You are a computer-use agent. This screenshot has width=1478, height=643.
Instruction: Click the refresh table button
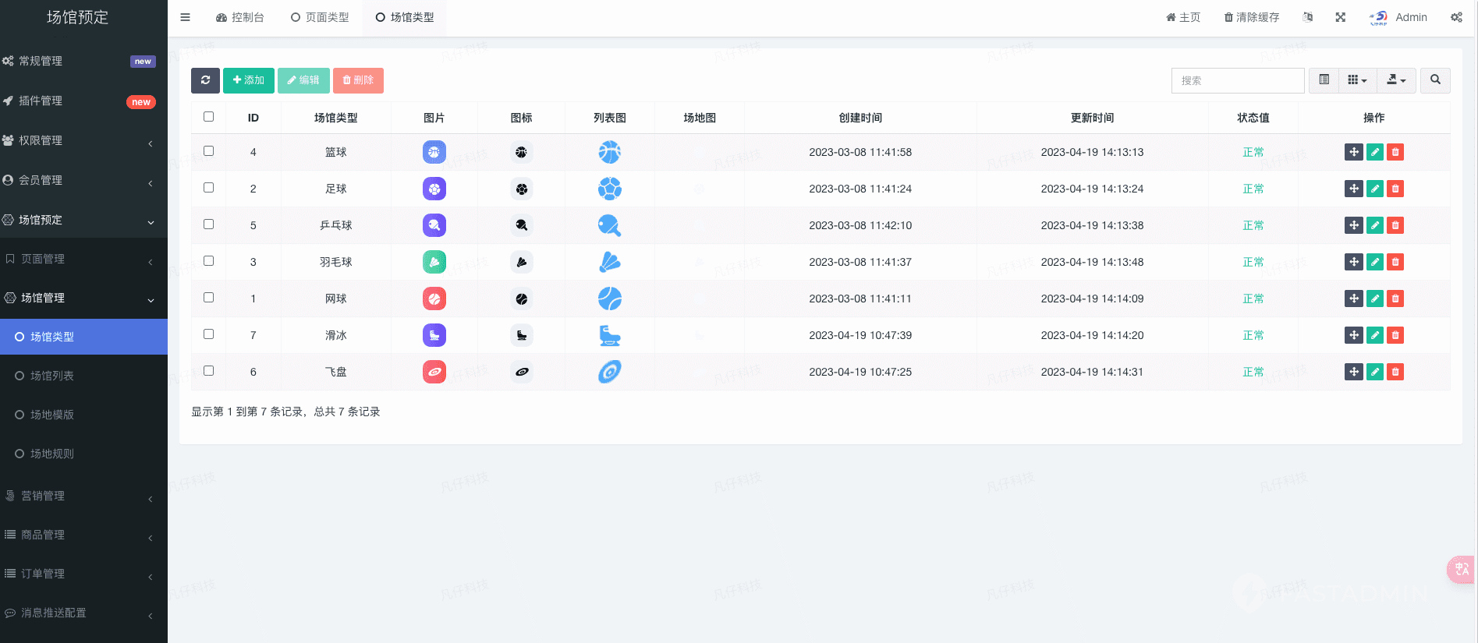point(205,80)
